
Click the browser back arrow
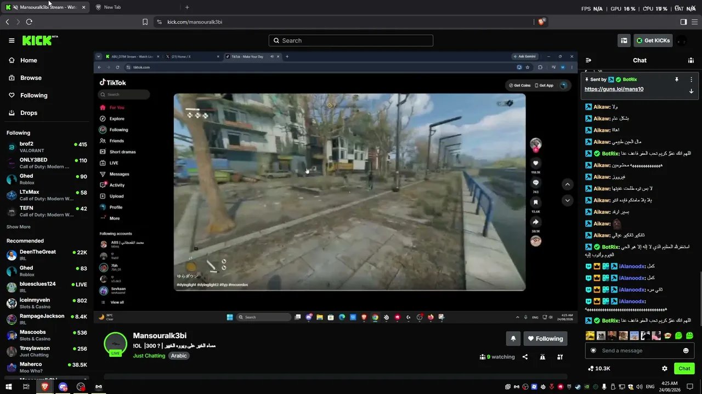(7, 22)
